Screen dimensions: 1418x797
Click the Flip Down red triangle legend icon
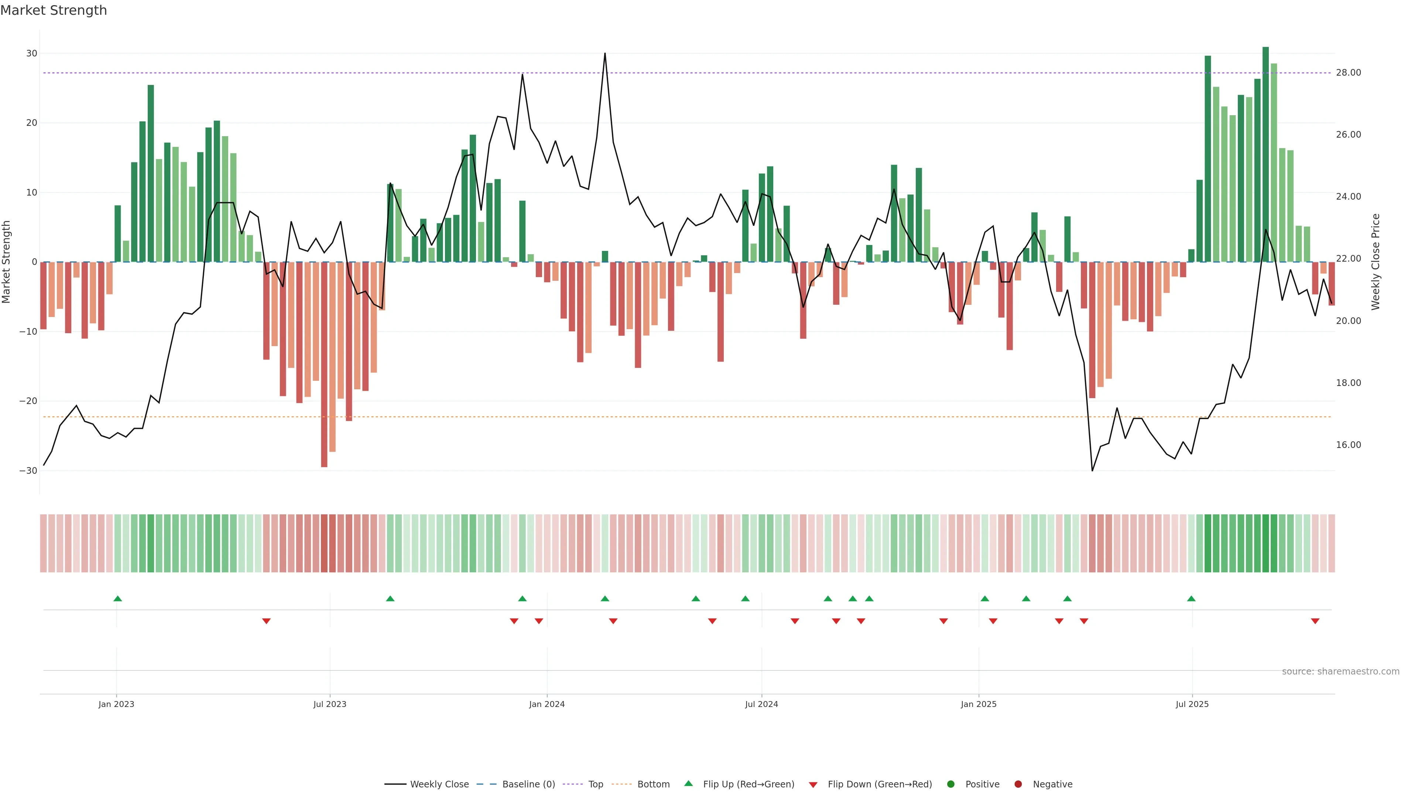813,784
